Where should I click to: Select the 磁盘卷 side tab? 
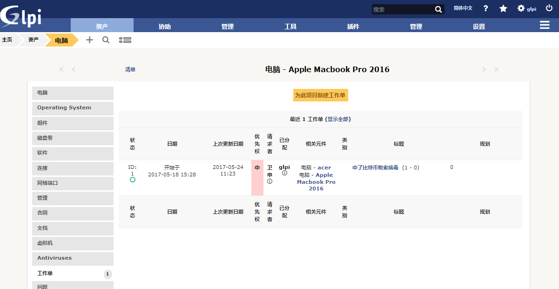pyautogui.click(x=73, y=138)
